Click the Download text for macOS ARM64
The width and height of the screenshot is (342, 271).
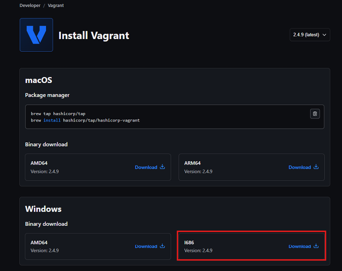point(299,167)
